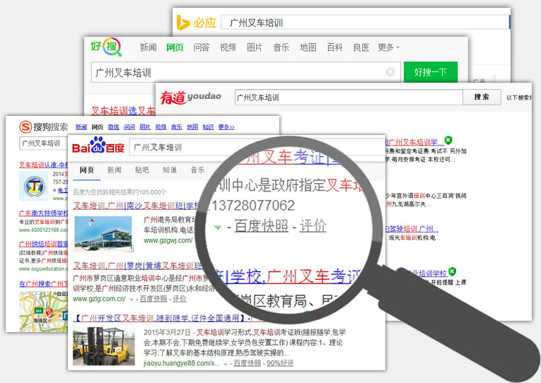Open 地图 tab in 好搜

(x=308, y=47)
